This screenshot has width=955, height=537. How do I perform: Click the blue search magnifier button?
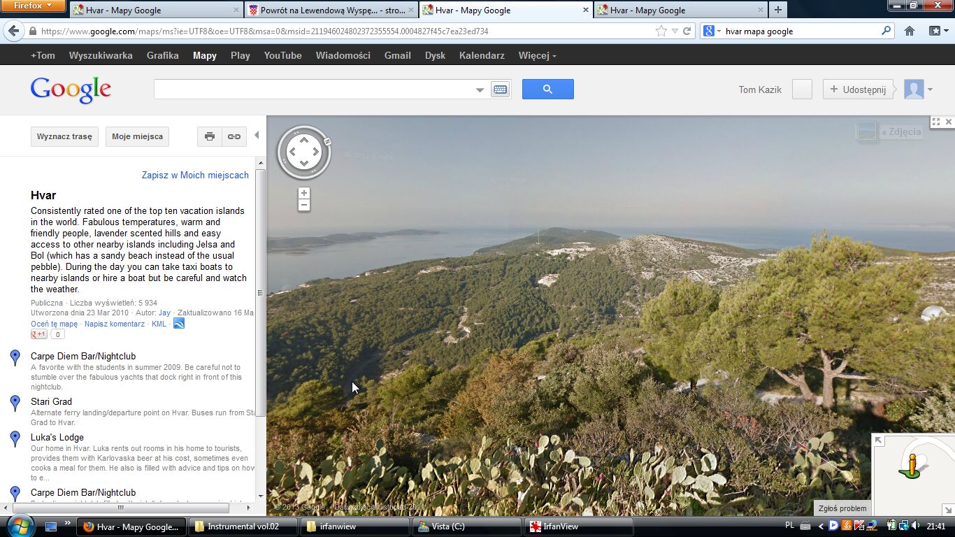(547, 89)
